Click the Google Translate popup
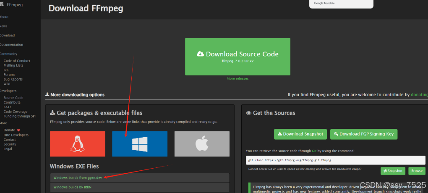Screen dimensions: 428x193 [341, 4]
